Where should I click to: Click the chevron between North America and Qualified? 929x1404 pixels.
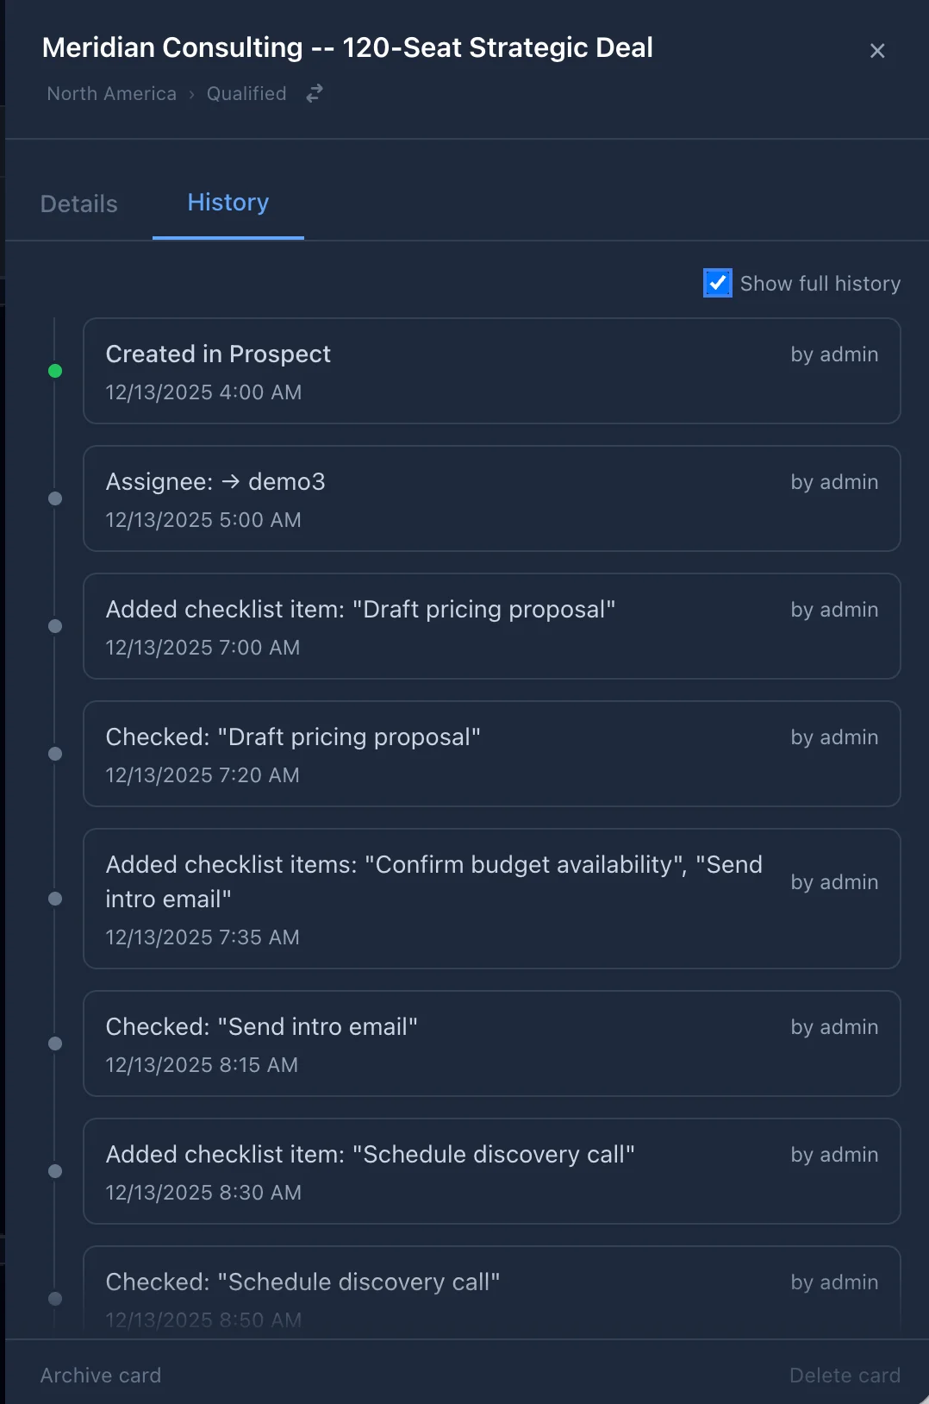click(191, 93)
